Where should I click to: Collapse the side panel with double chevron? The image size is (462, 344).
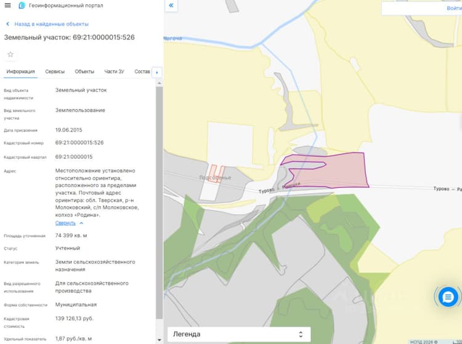pos(171,6)
